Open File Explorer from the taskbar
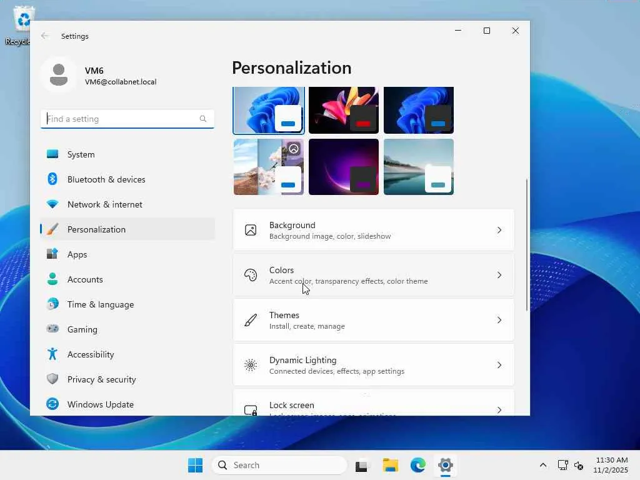This screenshot has width=640, height=480. (390, 465)
